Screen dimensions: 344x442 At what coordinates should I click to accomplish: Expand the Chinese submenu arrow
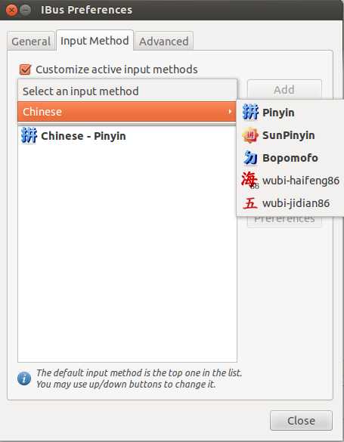pyautogui.click(x=230, y=112)
